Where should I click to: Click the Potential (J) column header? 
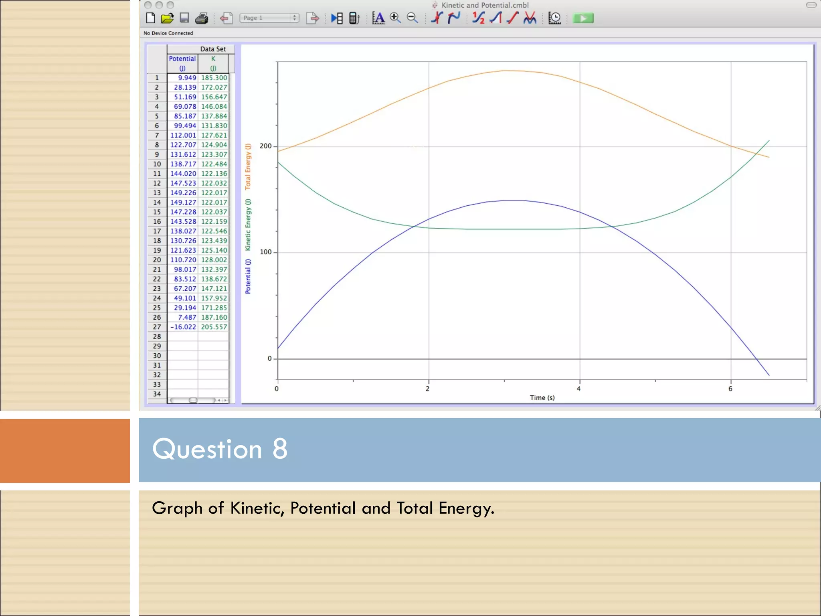coord(182,63)
